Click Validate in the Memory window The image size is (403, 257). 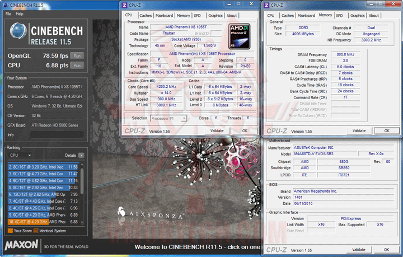coord(359,131)
